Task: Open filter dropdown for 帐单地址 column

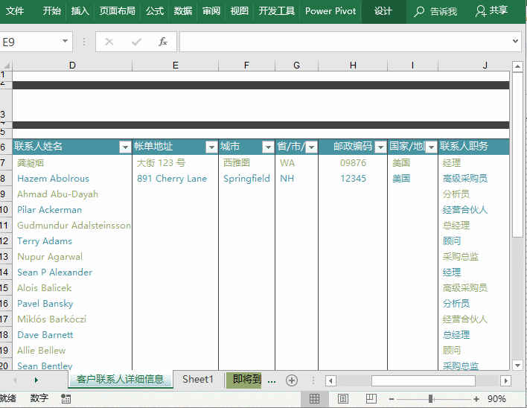Action: 211,147
